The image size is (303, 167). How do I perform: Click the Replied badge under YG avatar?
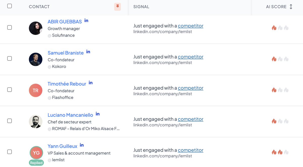click(36, 163)
